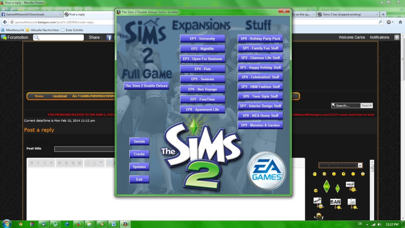The image size is (405, 228).
Task: Open Meistbesucht bookmark
Action: coord(13,30)
